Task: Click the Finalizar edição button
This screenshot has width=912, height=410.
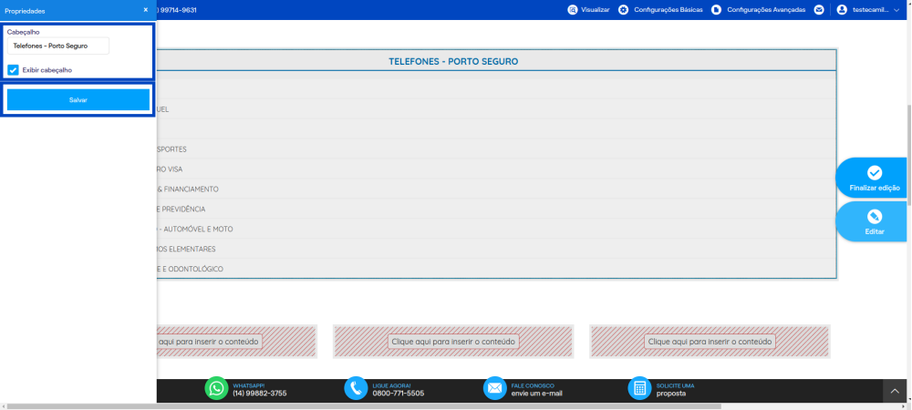Action: pyautogui.click(x=874, y=179)
